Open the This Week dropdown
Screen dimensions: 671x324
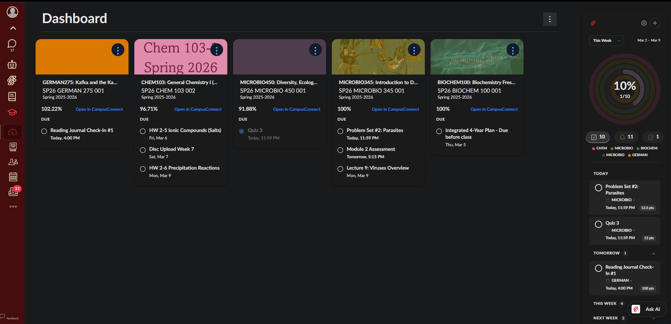coord(606,40)
